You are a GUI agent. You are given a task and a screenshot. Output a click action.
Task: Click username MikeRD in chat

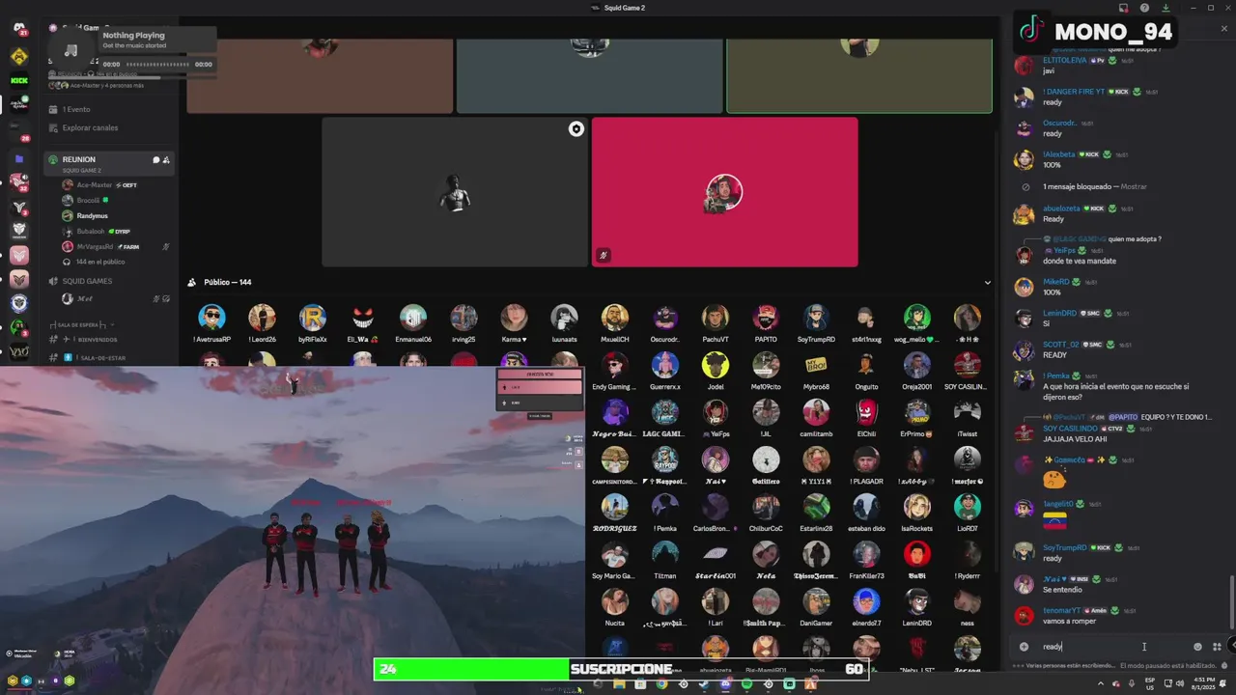1055,282
